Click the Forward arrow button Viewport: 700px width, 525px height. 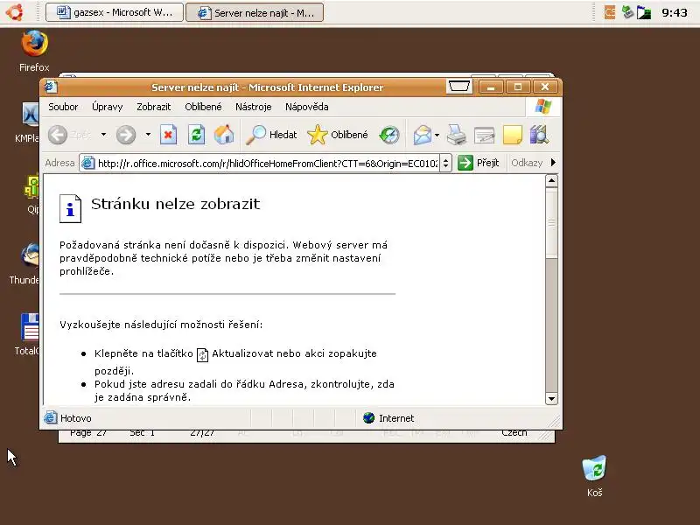click(x=126, y=135)
